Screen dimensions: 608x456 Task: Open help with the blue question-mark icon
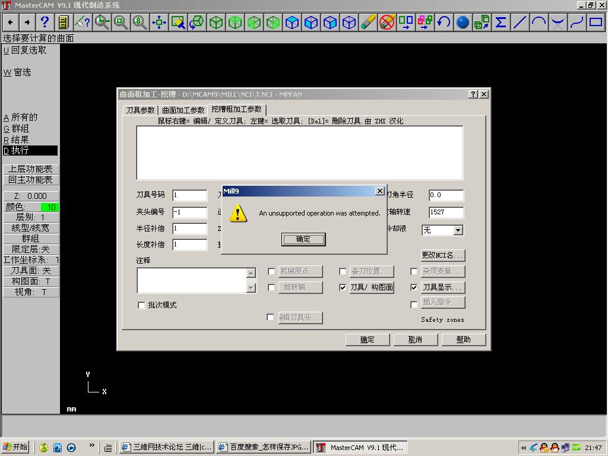tap(45, 23)
